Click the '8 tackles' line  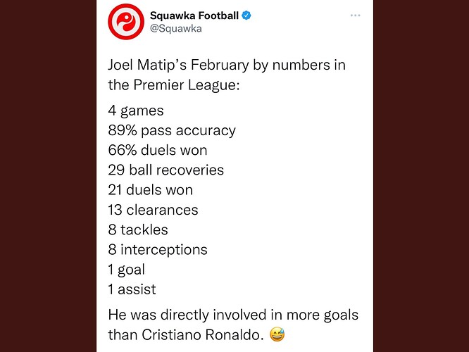(138, 230)
